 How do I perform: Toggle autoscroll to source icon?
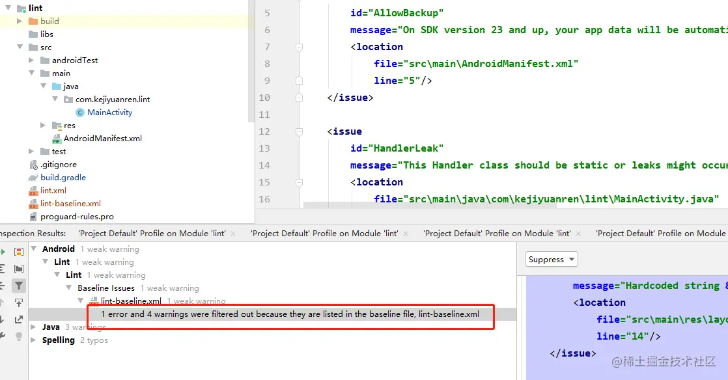pos(19,303)
